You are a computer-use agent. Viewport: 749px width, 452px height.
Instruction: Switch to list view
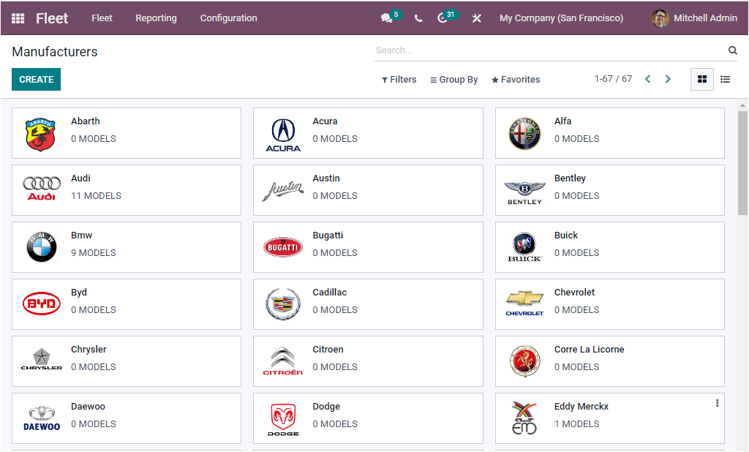point(725,79)
